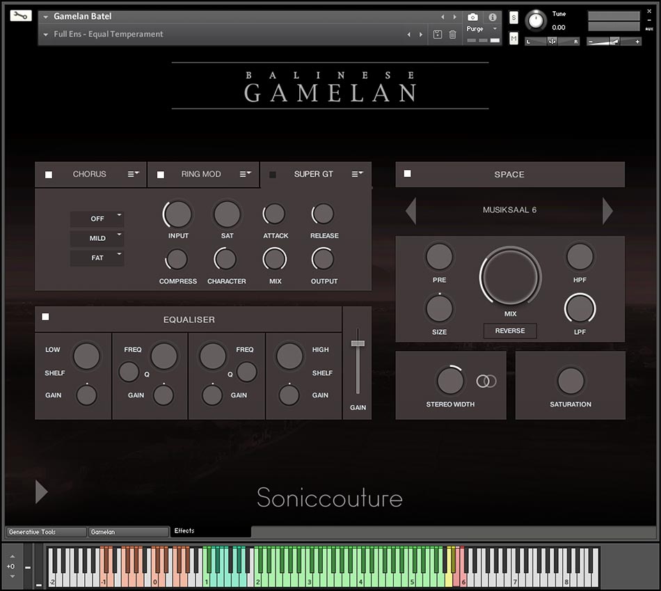
Task: Open the RING MOD preset menu icon
Action: point(246,174)
